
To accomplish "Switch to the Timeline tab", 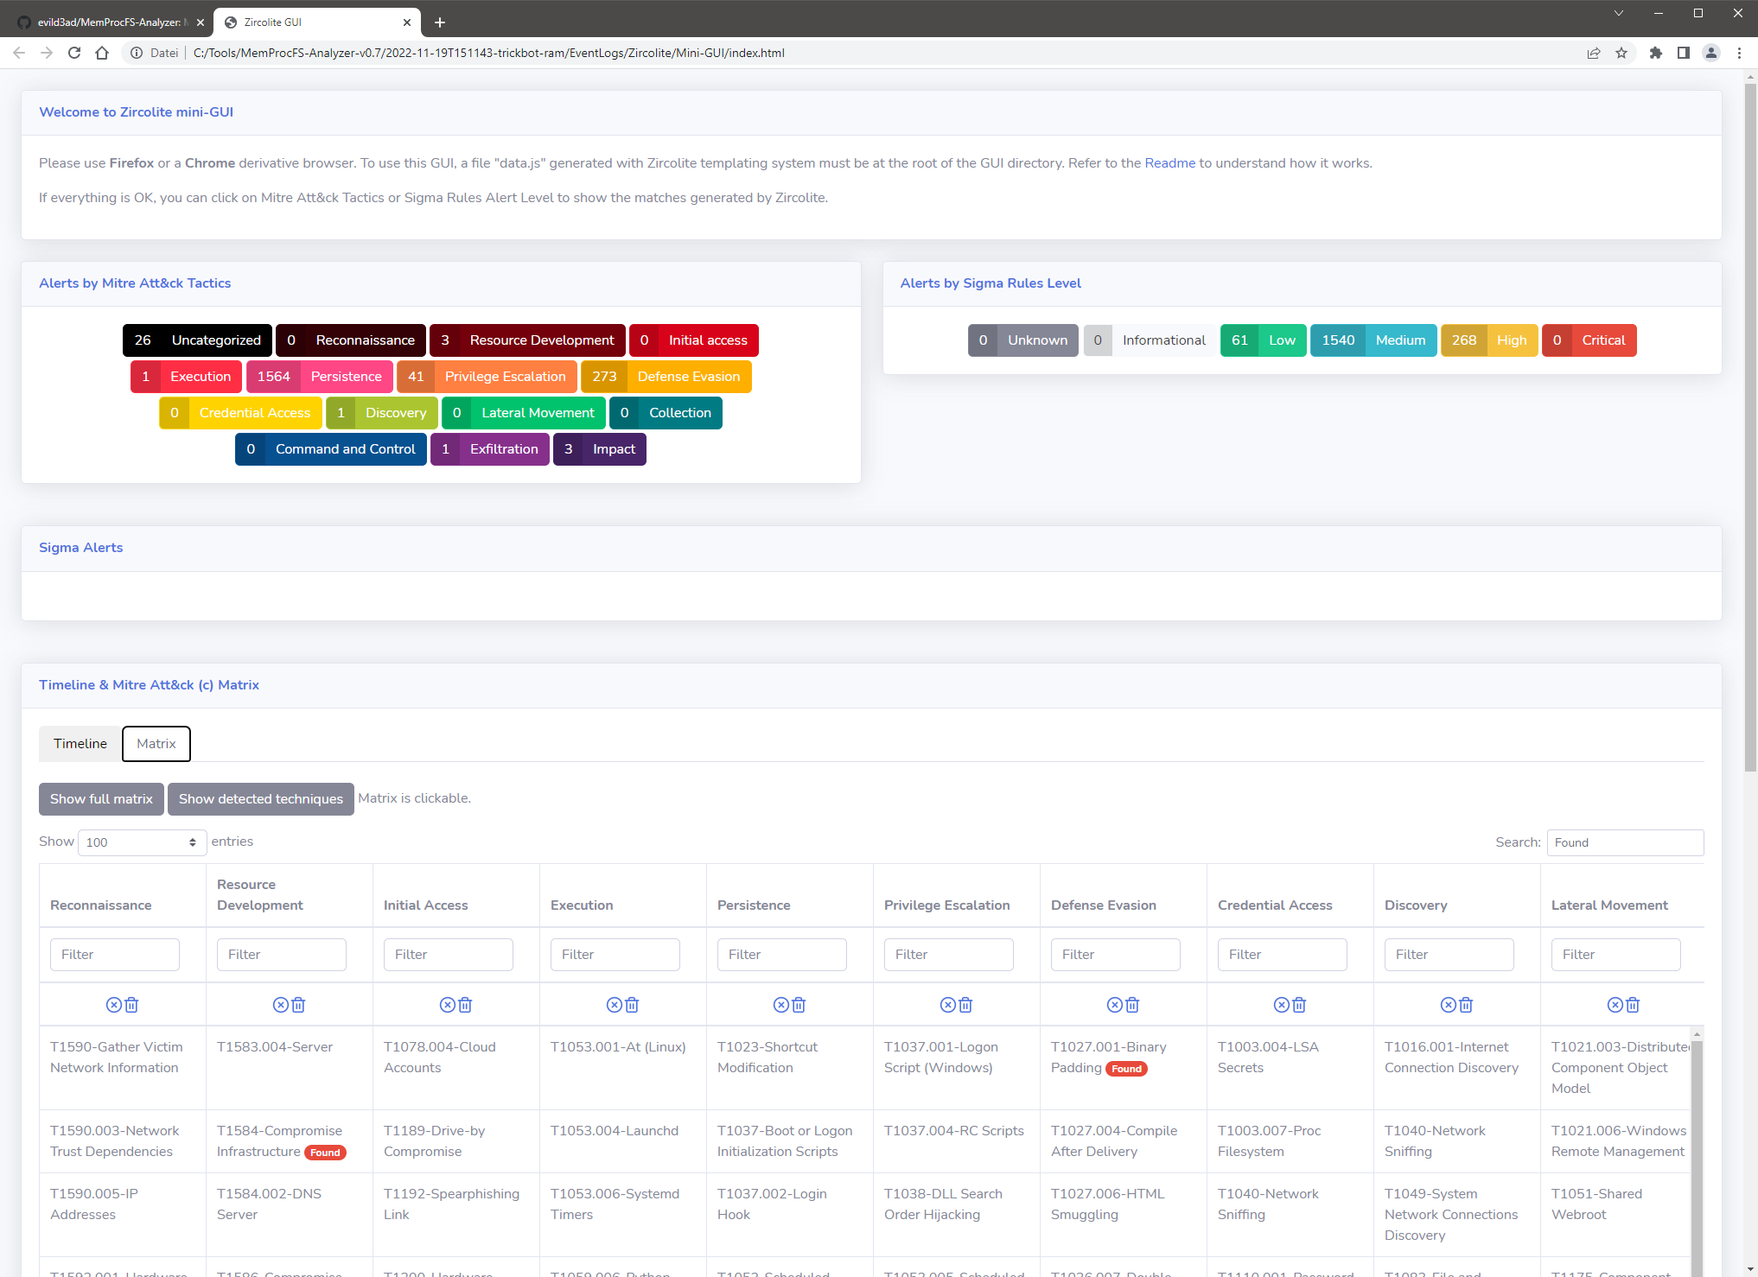I will pyautogui.click(x=80, y=744).
